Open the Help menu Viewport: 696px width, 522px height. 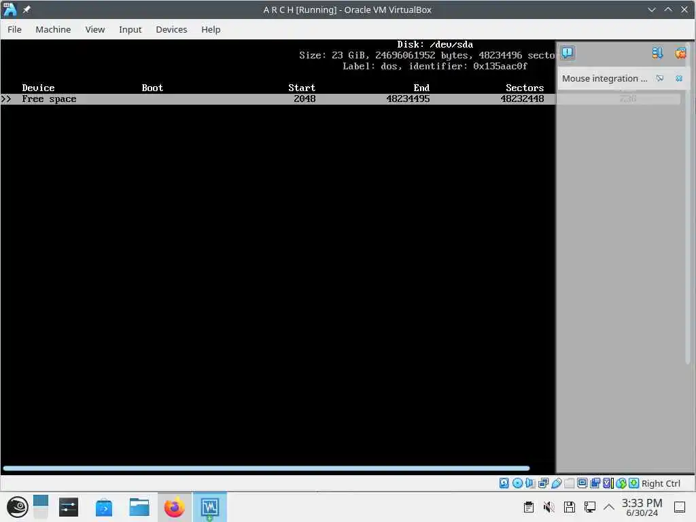click(x=211, y=29)
